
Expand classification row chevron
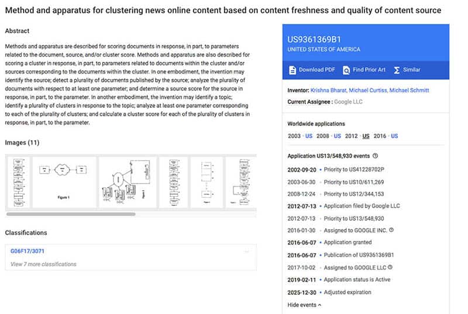(x=247, y=251)
